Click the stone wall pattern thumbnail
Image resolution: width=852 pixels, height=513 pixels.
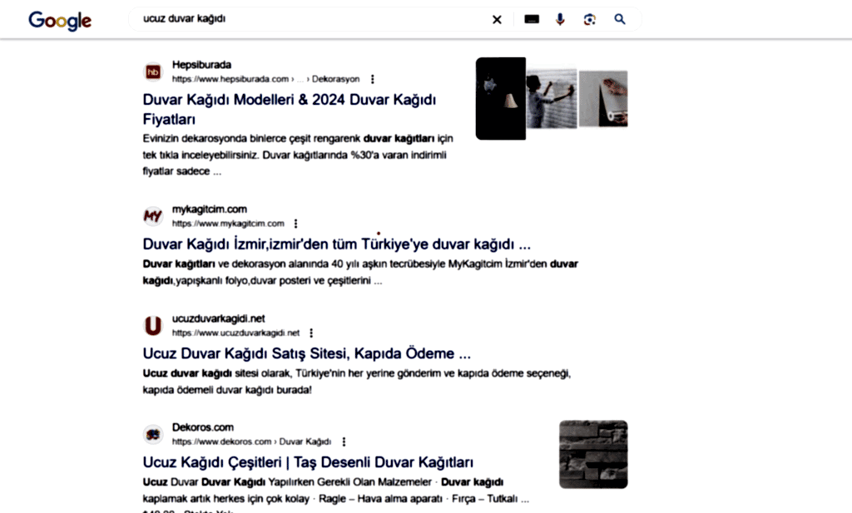click(593, 454)
